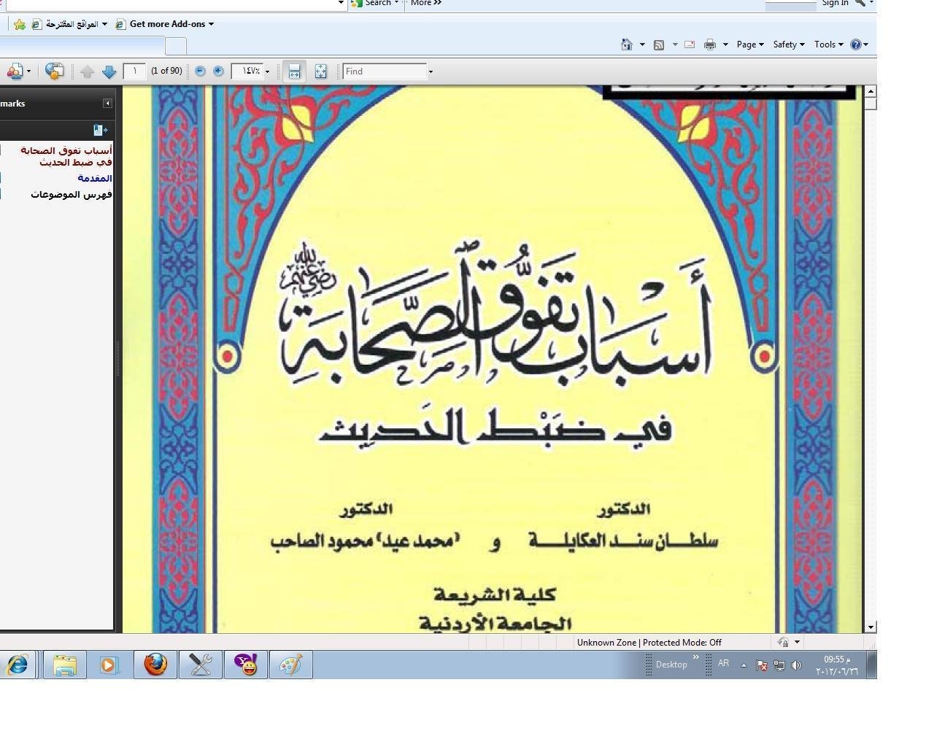
Task: Open the Page menu
Action: (x=749, y=44)
